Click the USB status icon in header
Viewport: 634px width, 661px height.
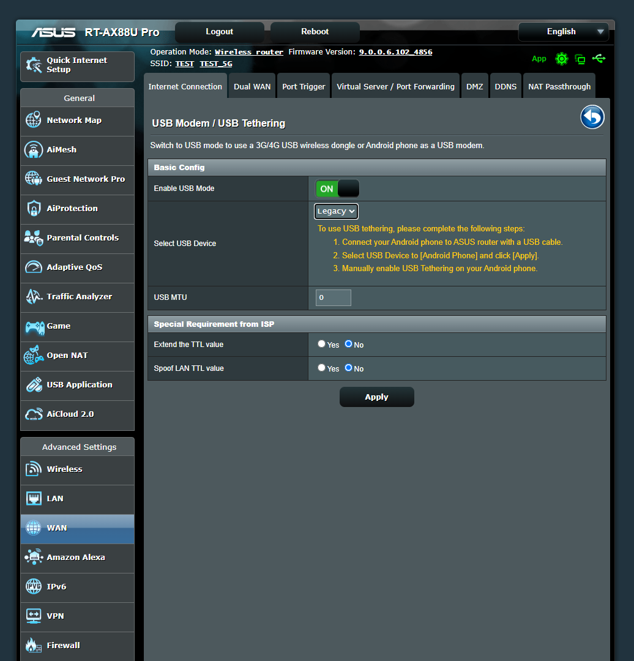point(599,59)
